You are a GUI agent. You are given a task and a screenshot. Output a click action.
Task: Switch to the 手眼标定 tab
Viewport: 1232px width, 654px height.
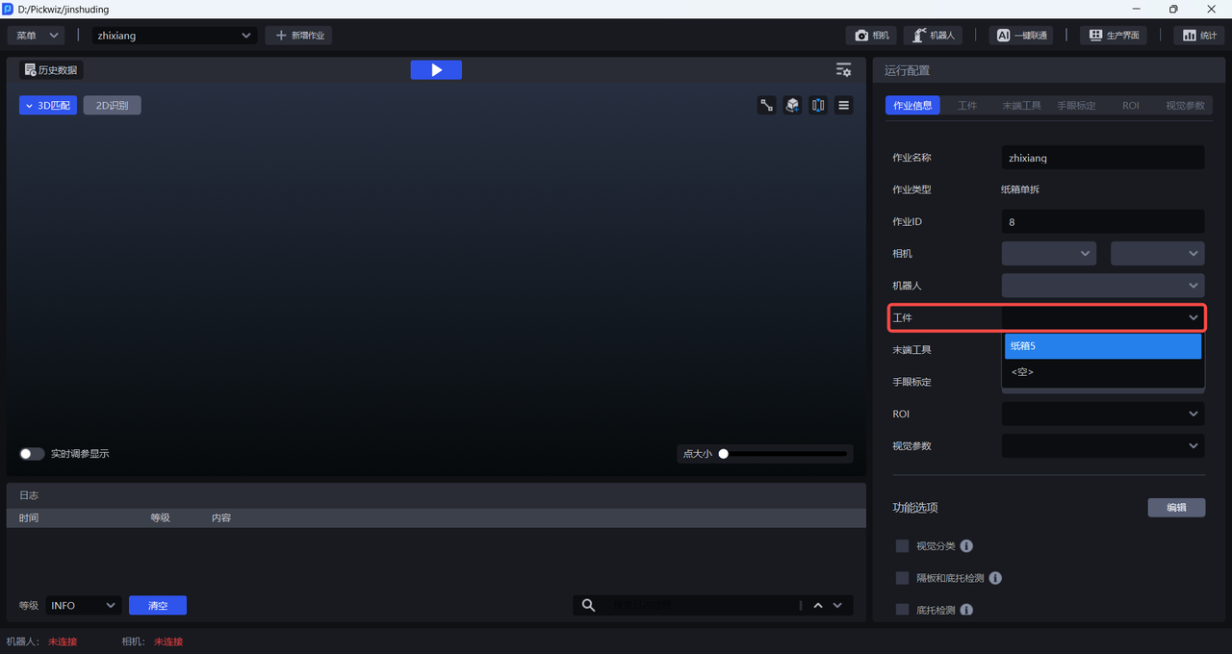[x=1076, y=106]
